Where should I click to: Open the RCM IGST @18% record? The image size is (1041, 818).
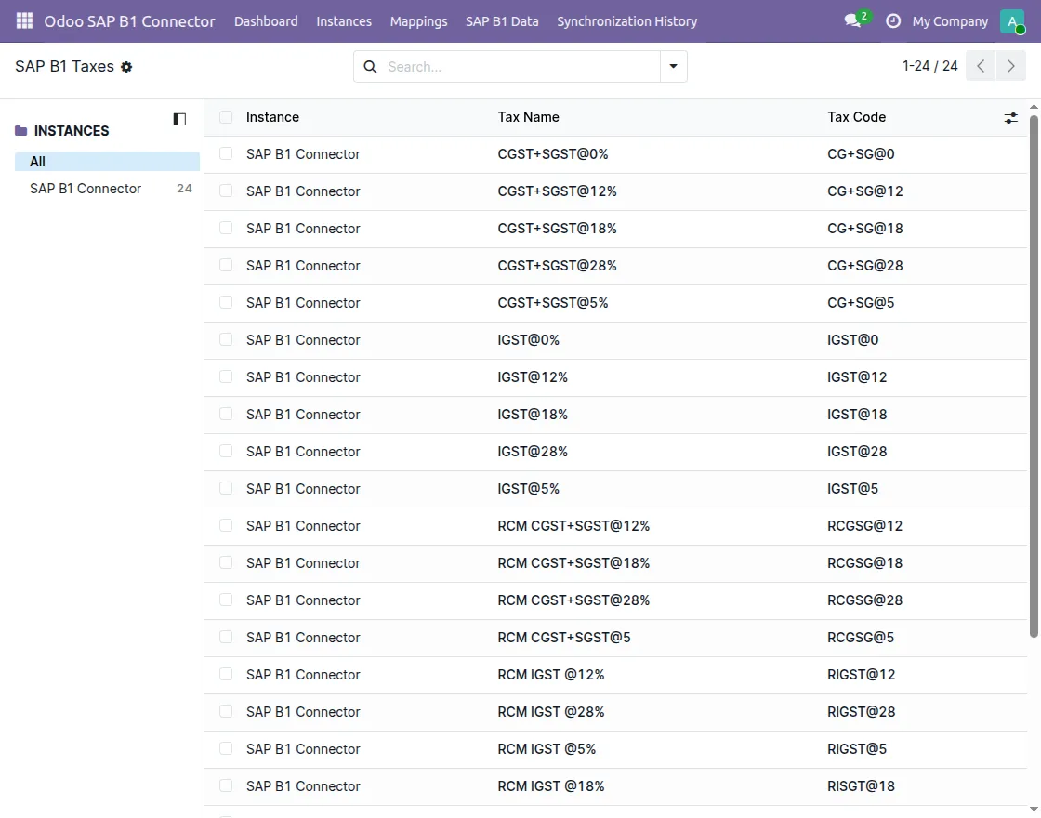tap(551, 786)
